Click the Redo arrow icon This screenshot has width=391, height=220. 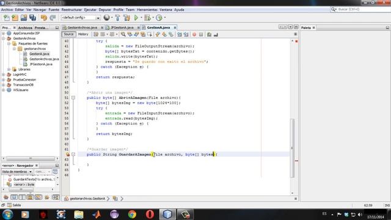pos(53,18)
